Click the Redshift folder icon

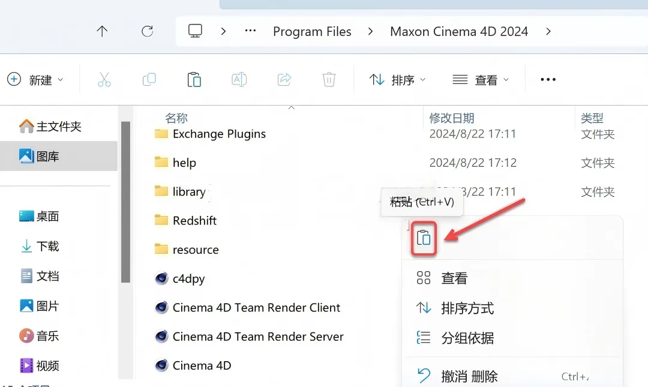click(x=161, y=220)
